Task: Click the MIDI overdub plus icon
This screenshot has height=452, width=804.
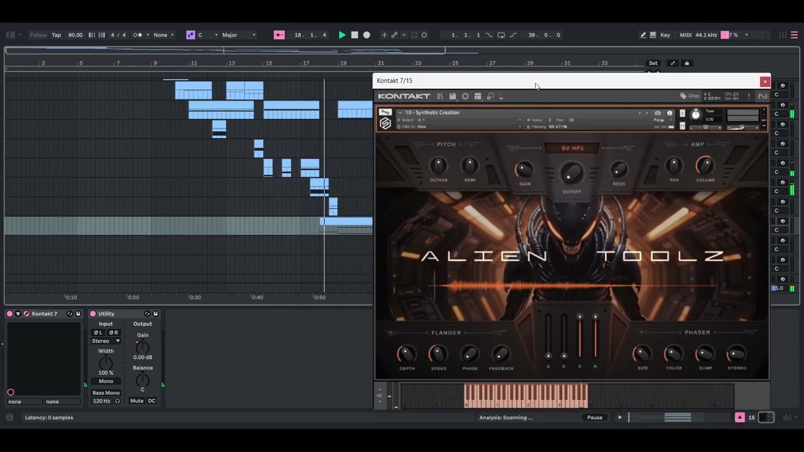Action: pyautogui.click(x=384, y=35)
